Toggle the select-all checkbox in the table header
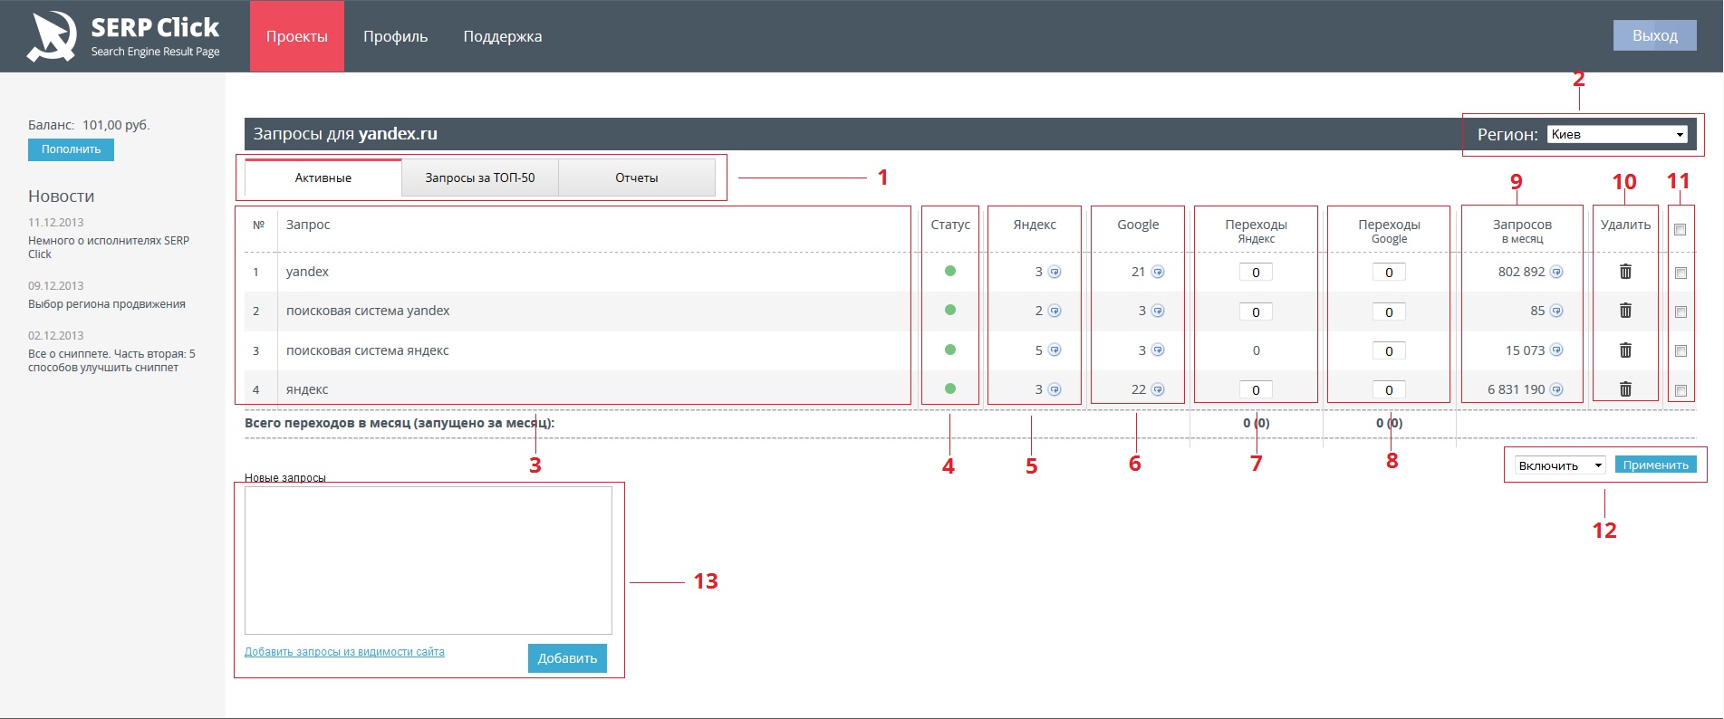 1680,230
